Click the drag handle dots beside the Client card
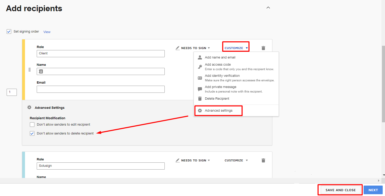The image size is (385, 196). [x=30, y=70]
